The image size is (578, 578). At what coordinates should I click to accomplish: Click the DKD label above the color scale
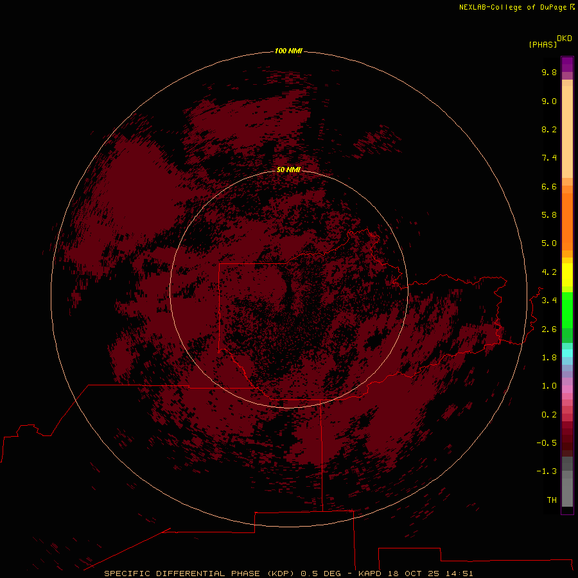tap(565, 39)
